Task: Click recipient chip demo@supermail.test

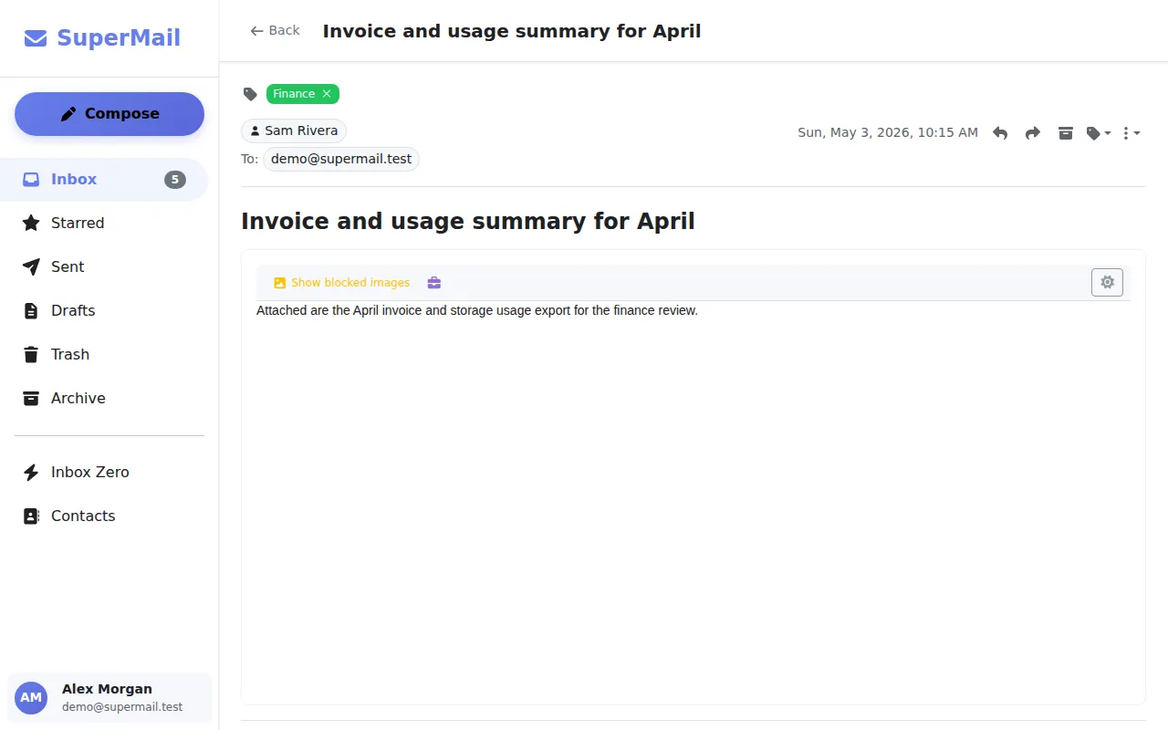Action: pyautogui.click(x=341, y=160)
